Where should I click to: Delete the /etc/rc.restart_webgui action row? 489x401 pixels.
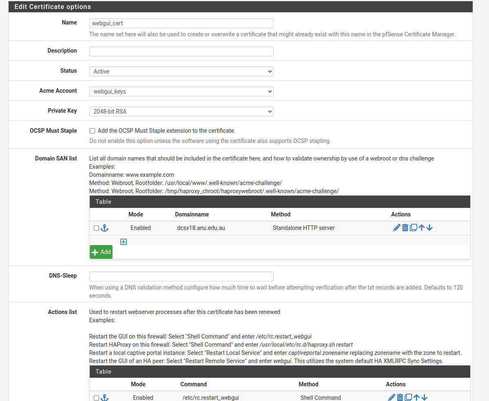tap(400, 397)
